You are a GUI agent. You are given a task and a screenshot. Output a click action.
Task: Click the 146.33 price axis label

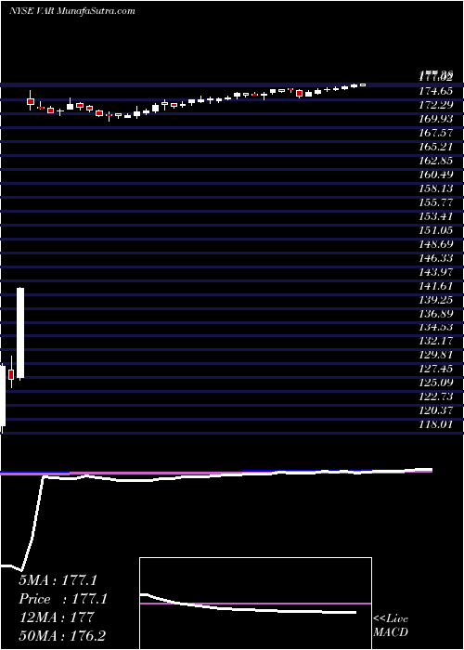435,258
